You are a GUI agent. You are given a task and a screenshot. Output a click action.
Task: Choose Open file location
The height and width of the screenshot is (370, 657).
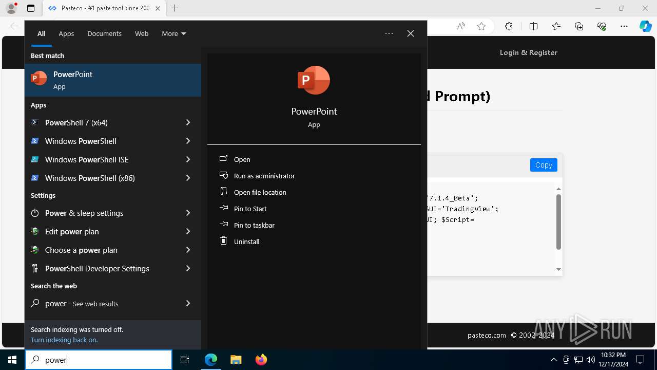pos(260,192)
